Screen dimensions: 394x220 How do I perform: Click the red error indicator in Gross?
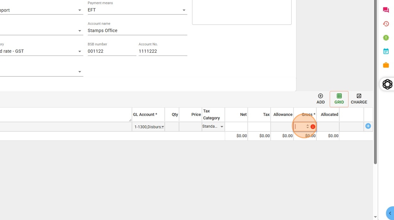pos(313,127)
